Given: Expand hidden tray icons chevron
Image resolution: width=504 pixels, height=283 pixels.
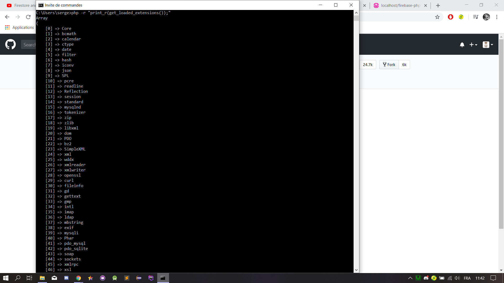Looking at the screenshot, I should coord(410,278).
